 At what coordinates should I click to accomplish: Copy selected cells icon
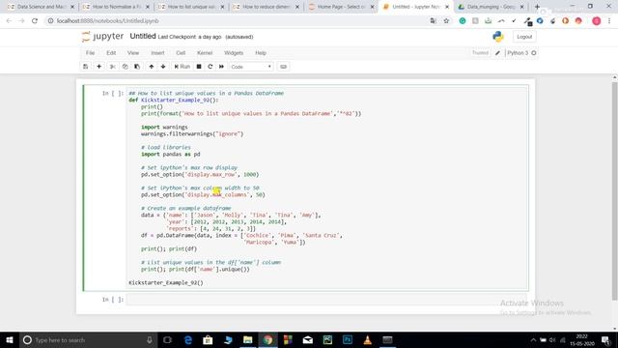125,67
